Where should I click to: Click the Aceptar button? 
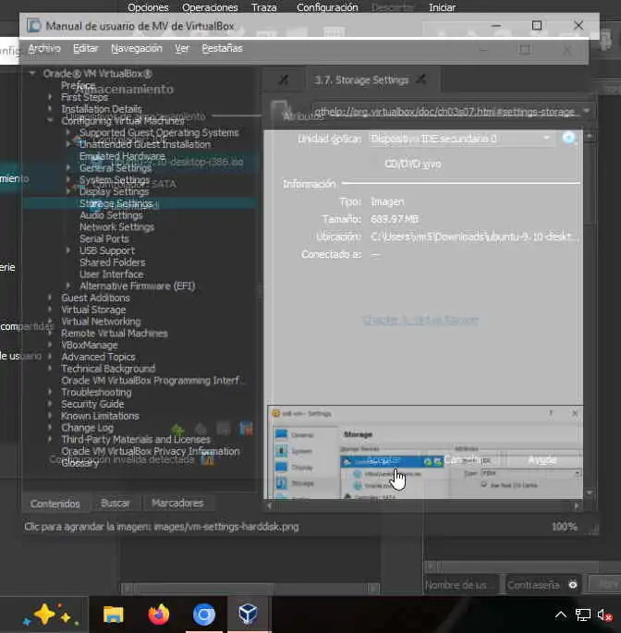tap(383, 460)
